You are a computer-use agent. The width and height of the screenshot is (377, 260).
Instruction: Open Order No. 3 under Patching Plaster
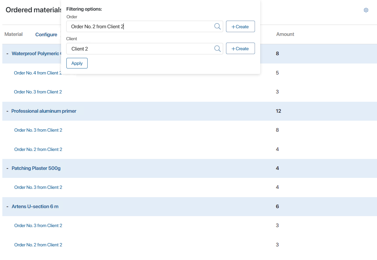point(38,187)
